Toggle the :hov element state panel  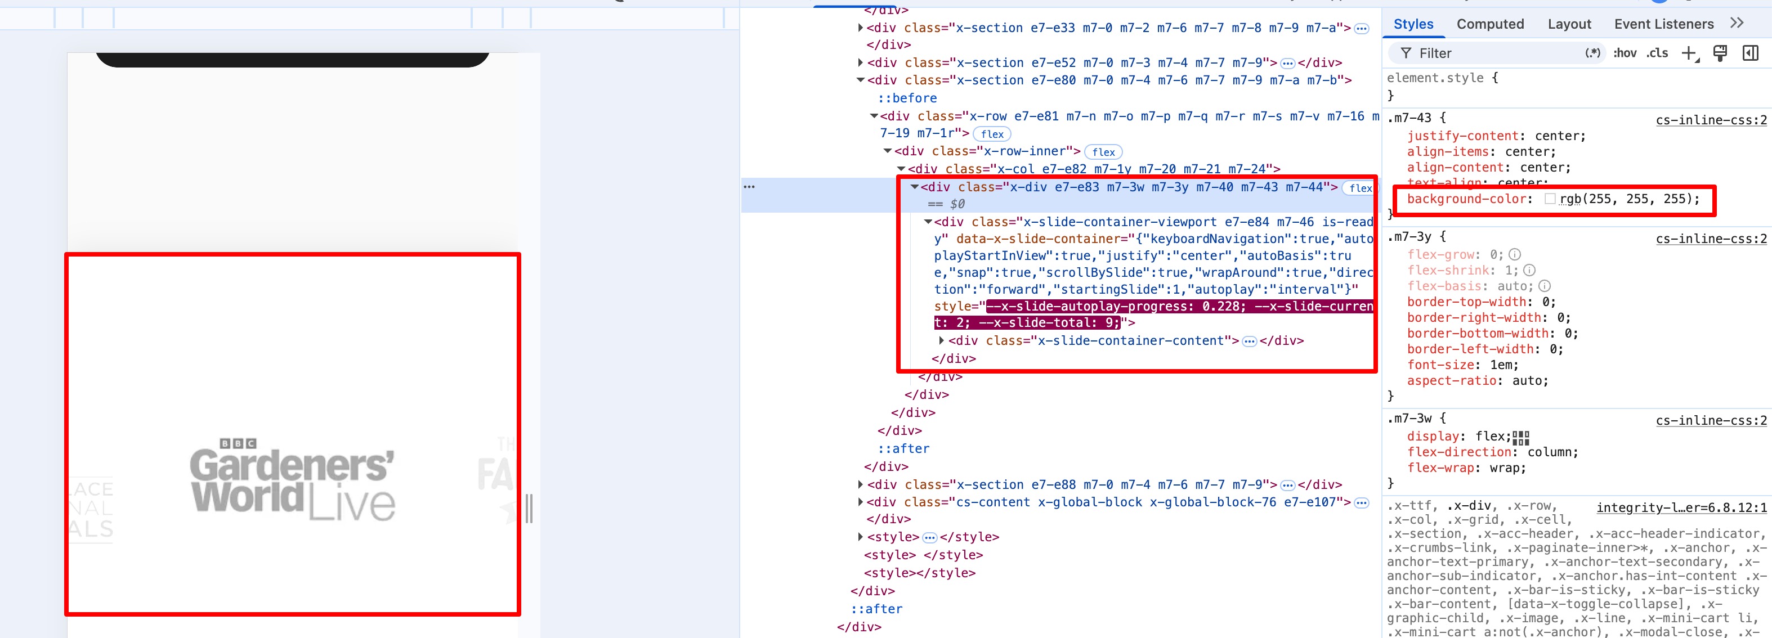click(1625, 53)
